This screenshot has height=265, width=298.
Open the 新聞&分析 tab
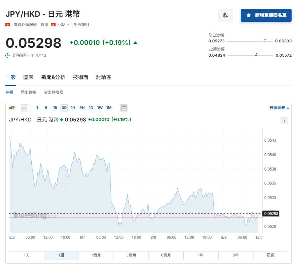53,77
